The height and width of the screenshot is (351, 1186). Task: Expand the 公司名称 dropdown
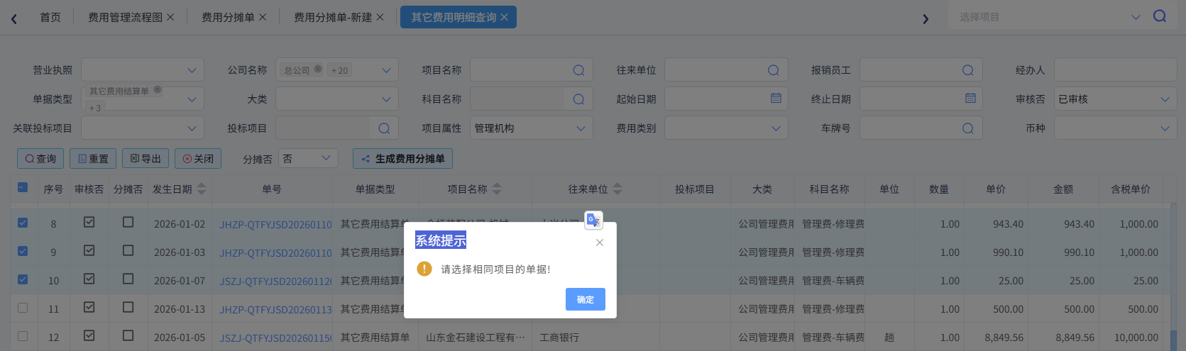coord(386,70)
